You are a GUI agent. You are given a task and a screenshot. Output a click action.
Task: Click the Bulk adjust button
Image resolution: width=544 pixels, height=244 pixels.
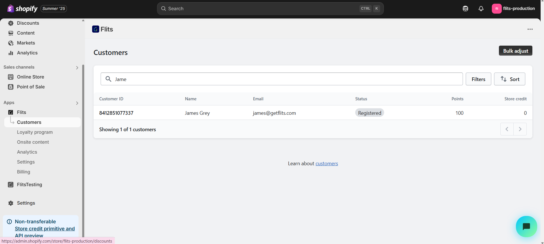tap(516, 51)
